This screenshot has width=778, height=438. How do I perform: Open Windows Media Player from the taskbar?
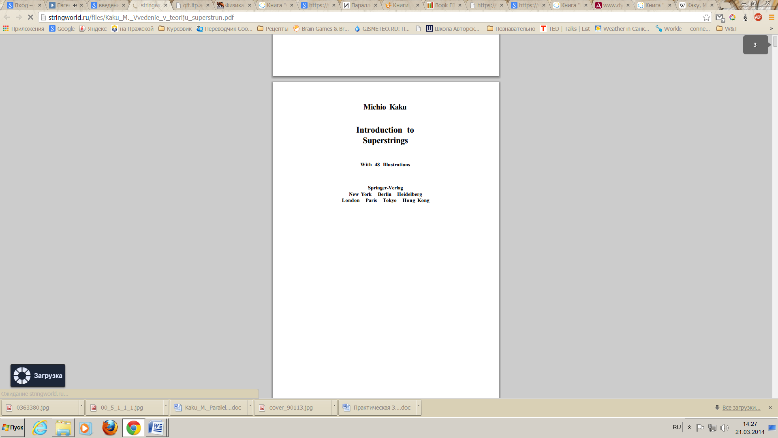tap(85, 428)
